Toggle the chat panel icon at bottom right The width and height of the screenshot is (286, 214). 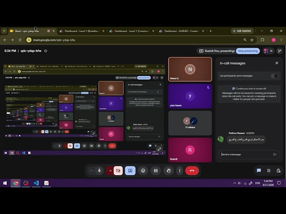click(x=259, y=170)
